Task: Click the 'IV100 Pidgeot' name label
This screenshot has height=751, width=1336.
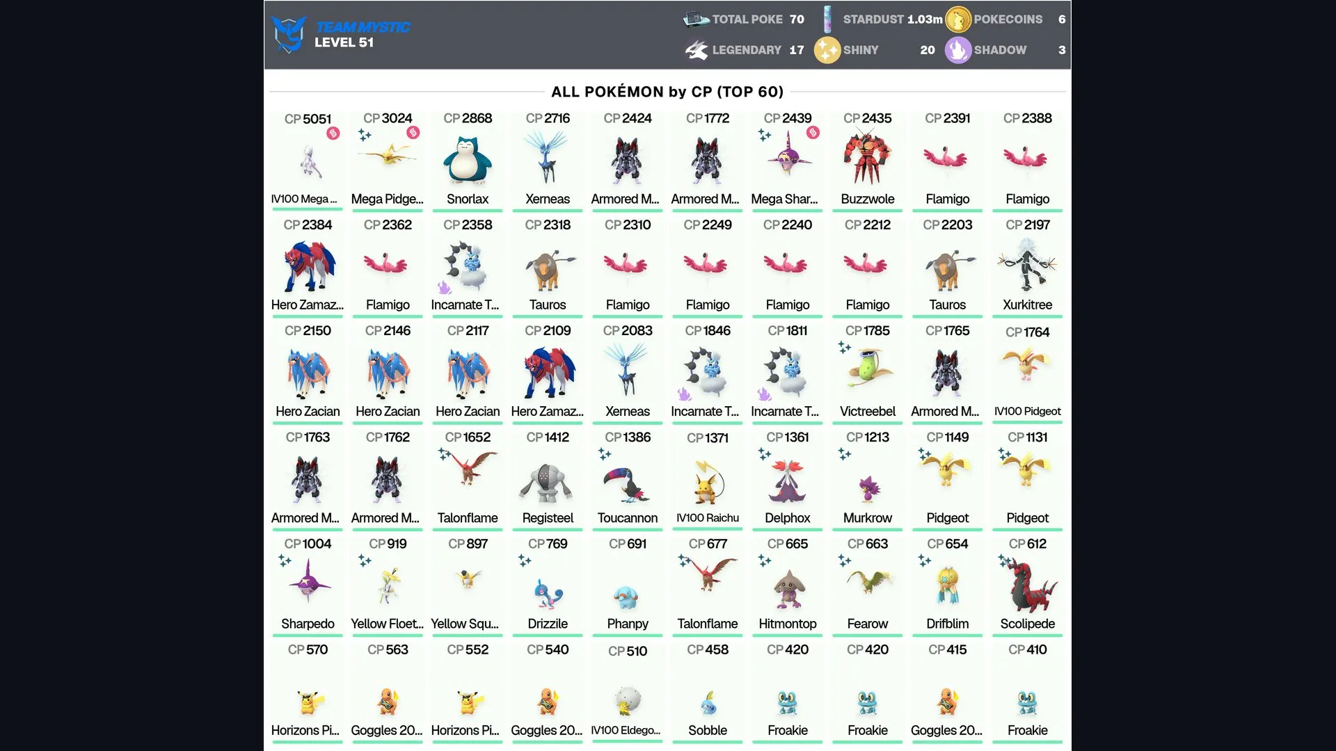Action: (x=1028, y=411)
